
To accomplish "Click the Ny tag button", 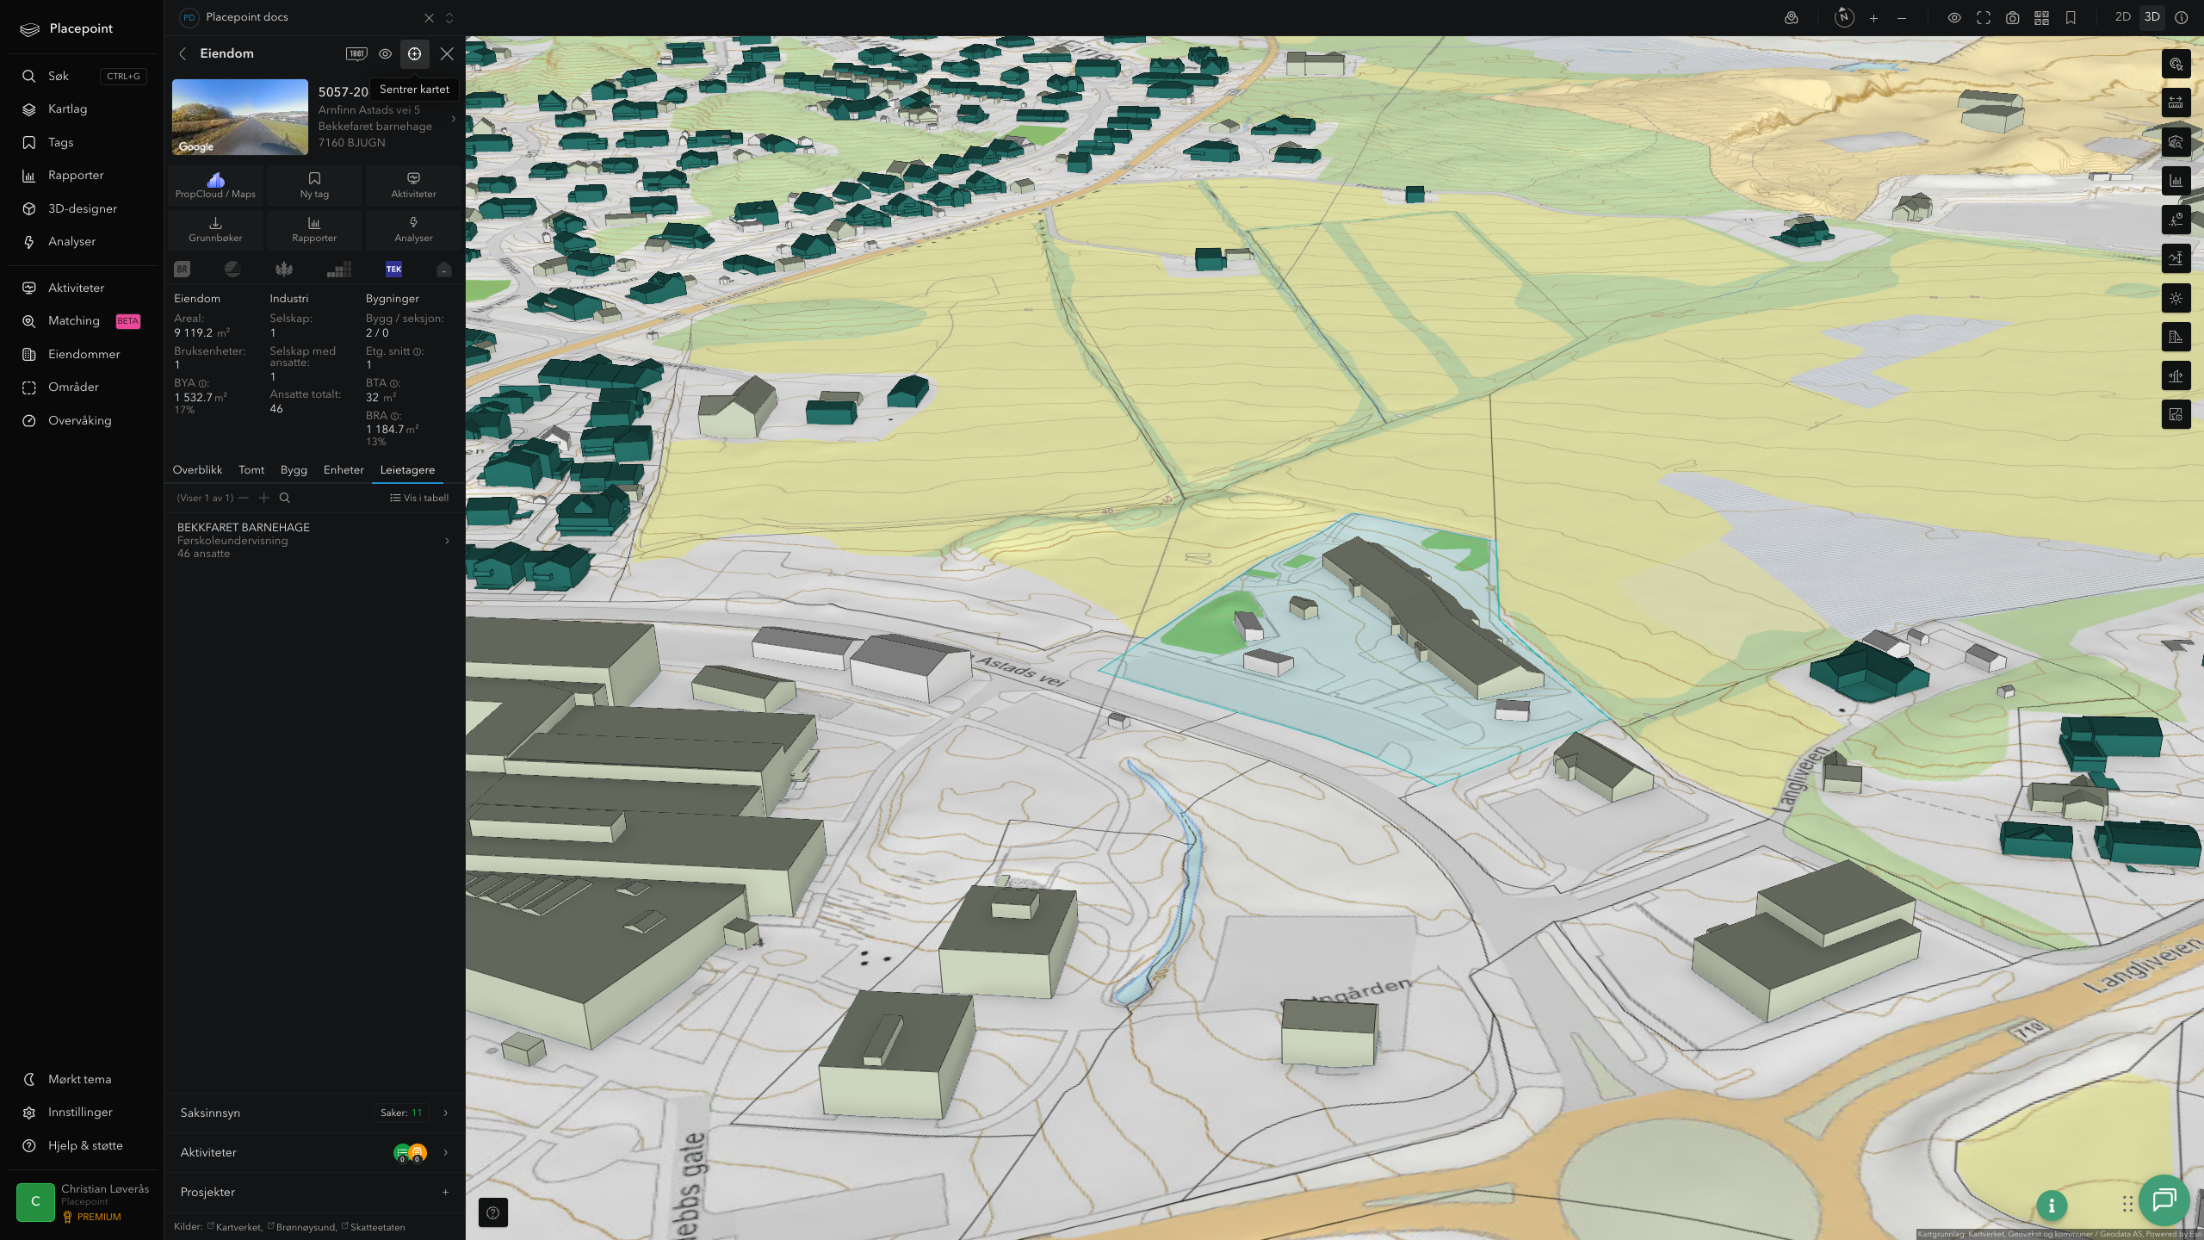I will click(314, 185).
